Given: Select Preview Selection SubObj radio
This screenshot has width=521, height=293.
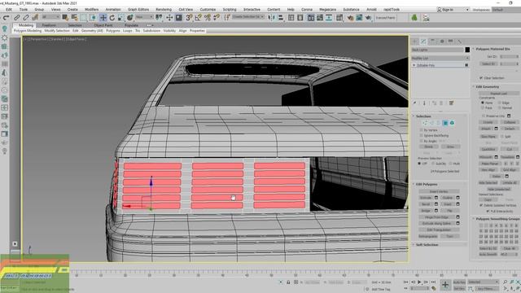Looking at the screenshot, I should point(433,164).
